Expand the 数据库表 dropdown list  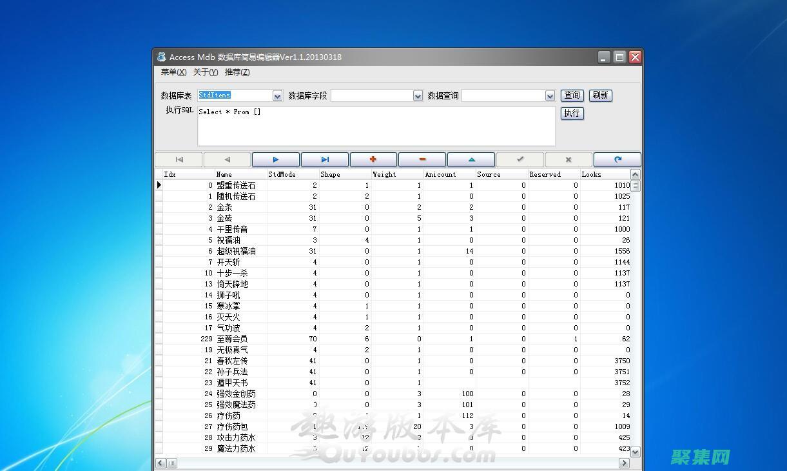click(277, 95)
